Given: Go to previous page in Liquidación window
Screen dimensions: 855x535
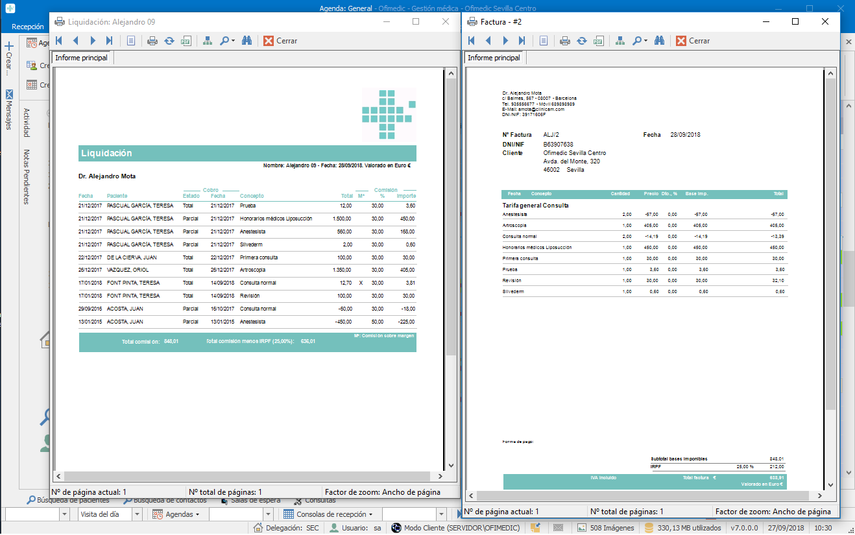Looking at the screenshot, I should [75, 41].
